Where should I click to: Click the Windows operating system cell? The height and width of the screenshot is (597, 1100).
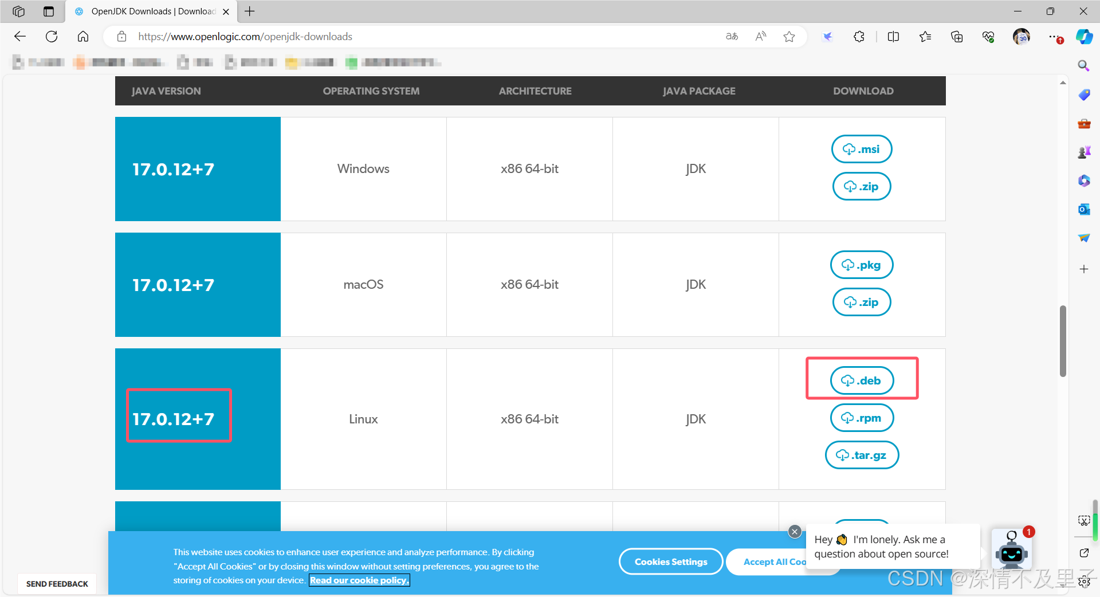pyautogui.click(x=363, y=169)
